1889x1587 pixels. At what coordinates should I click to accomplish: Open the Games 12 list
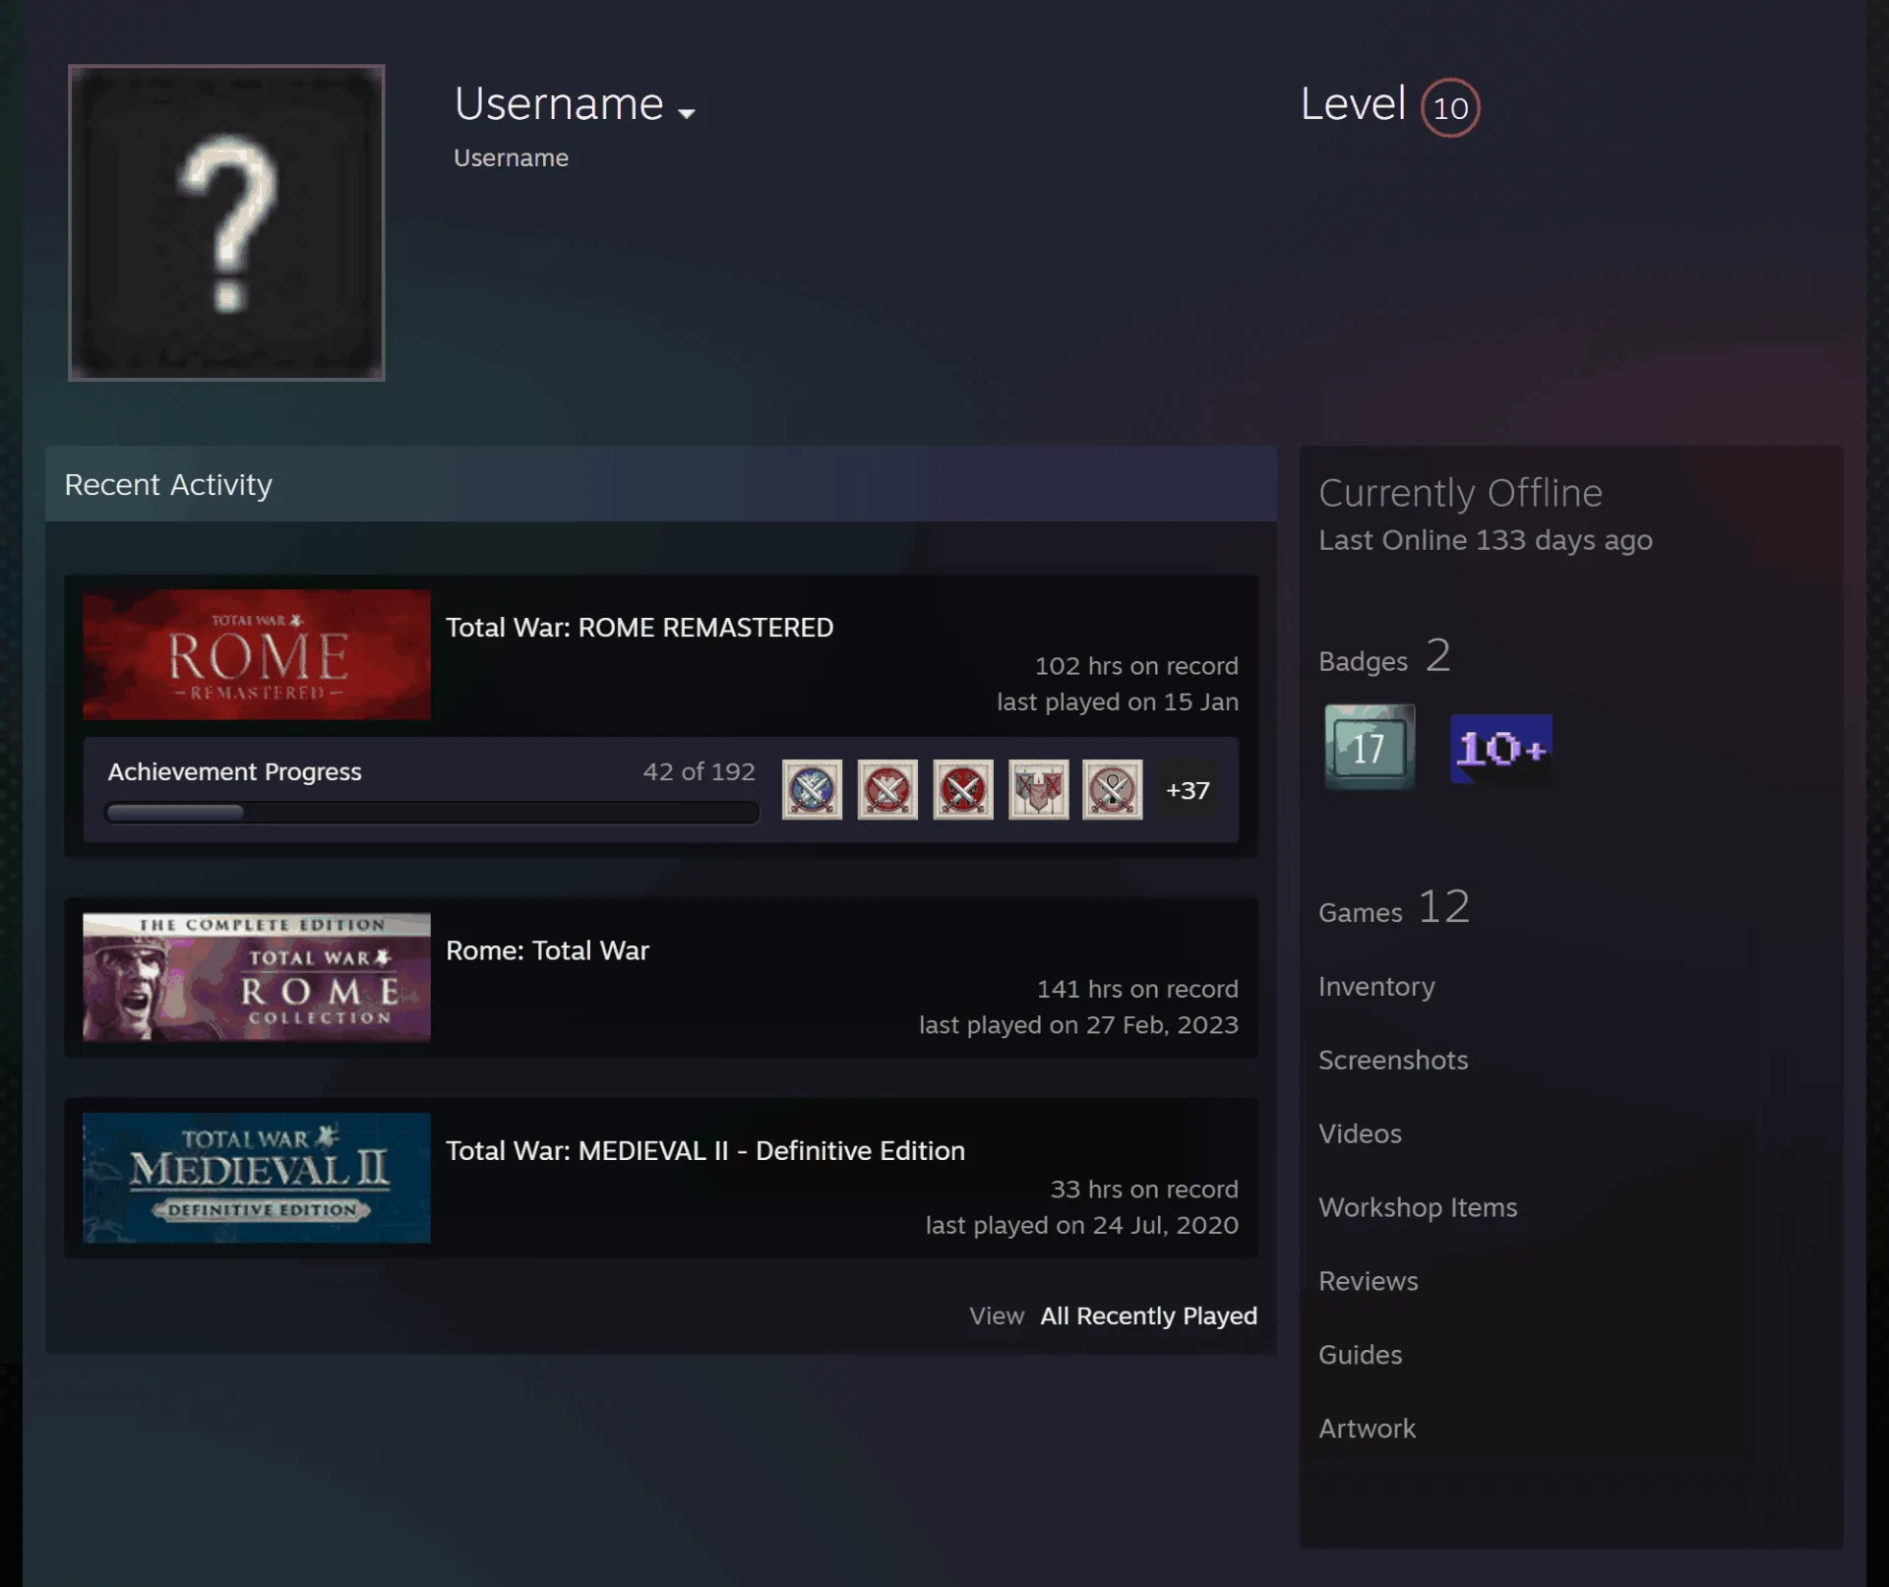coord(1394,907)
